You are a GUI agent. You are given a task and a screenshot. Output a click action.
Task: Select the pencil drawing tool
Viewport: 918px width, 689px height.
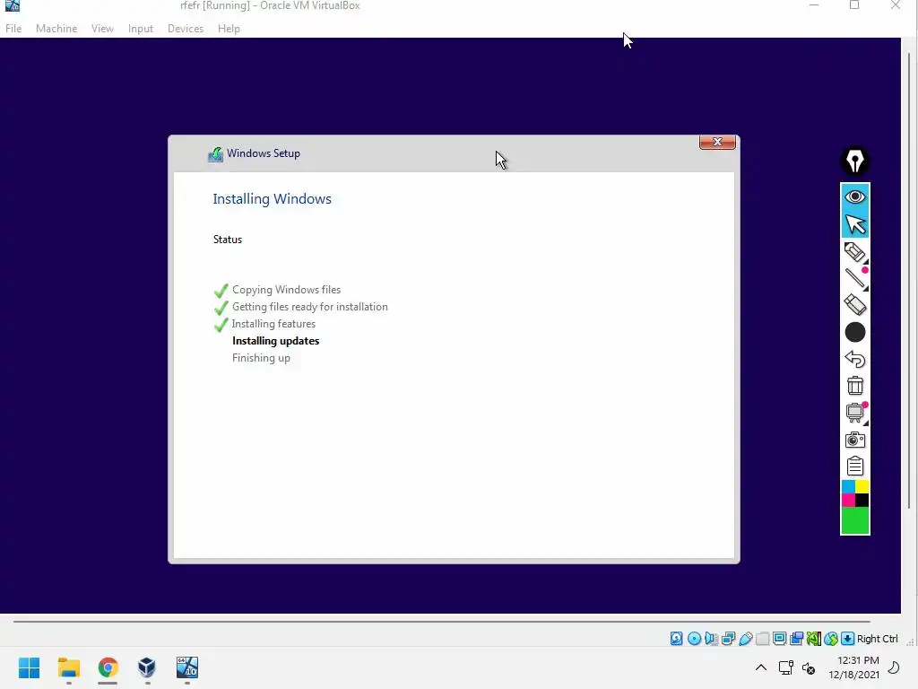854,252
